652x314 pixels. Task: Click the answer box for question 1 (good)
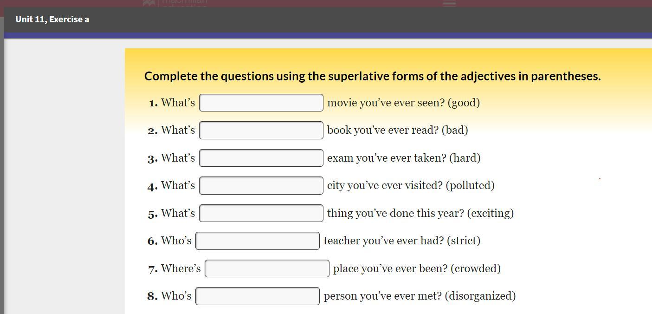pos(261,103)
